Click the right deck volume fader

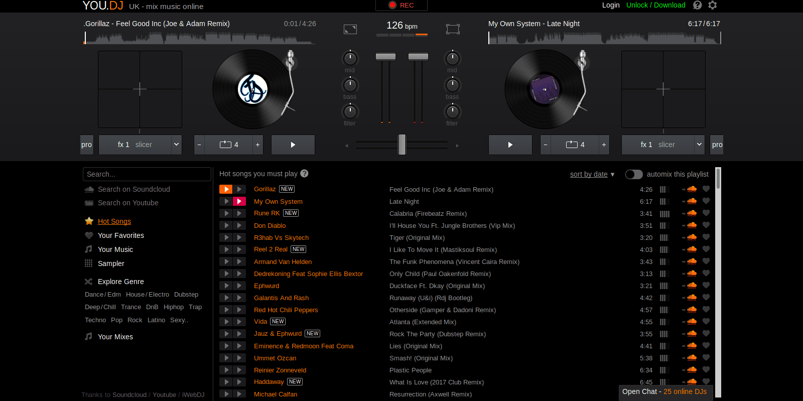pyautogui.click(x=418, y=56)
